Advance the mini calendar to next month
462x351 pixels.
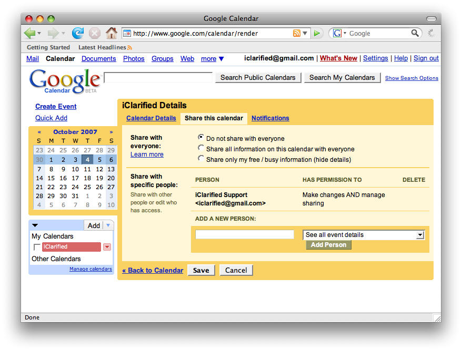(111, 132)
